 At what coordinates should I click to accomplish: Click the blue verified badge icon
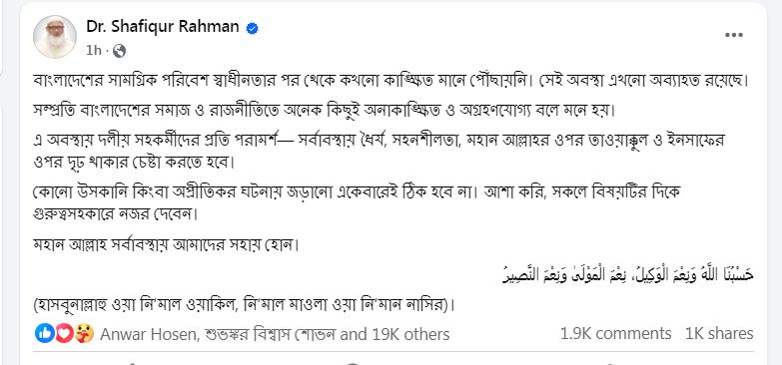[x=253, y=28]
